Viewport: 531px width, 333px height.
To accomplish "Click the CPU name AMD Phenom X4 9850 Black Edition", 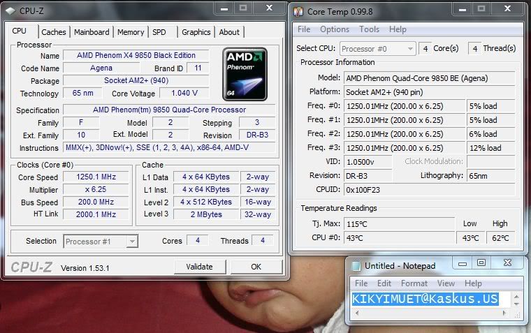I will tap(136, 55).
